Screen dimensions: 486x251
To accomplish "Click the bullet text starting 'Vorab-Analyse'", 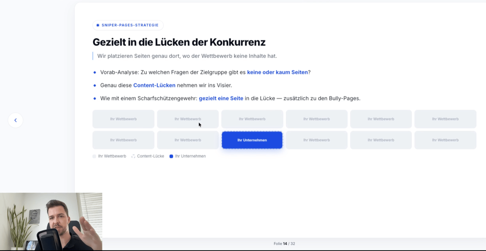I will 205,72.
